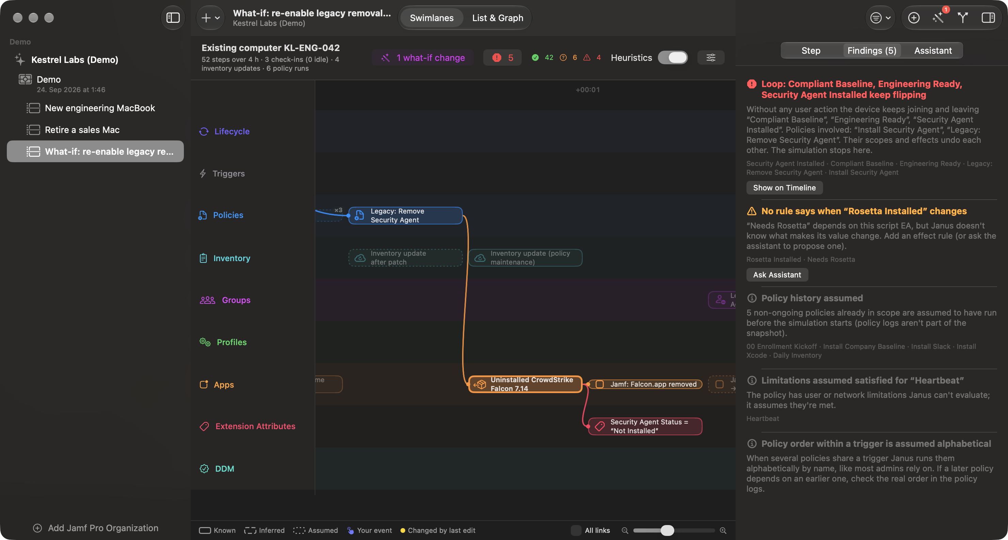Image resolution: width=1008 pixels, height=540 pixels.
Task: Select the Policies swimlane label
Action: (221, 215)
